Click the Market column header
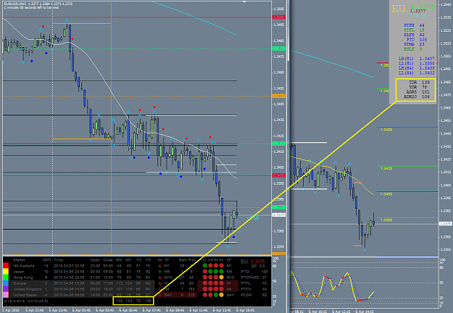 (19, 260)
